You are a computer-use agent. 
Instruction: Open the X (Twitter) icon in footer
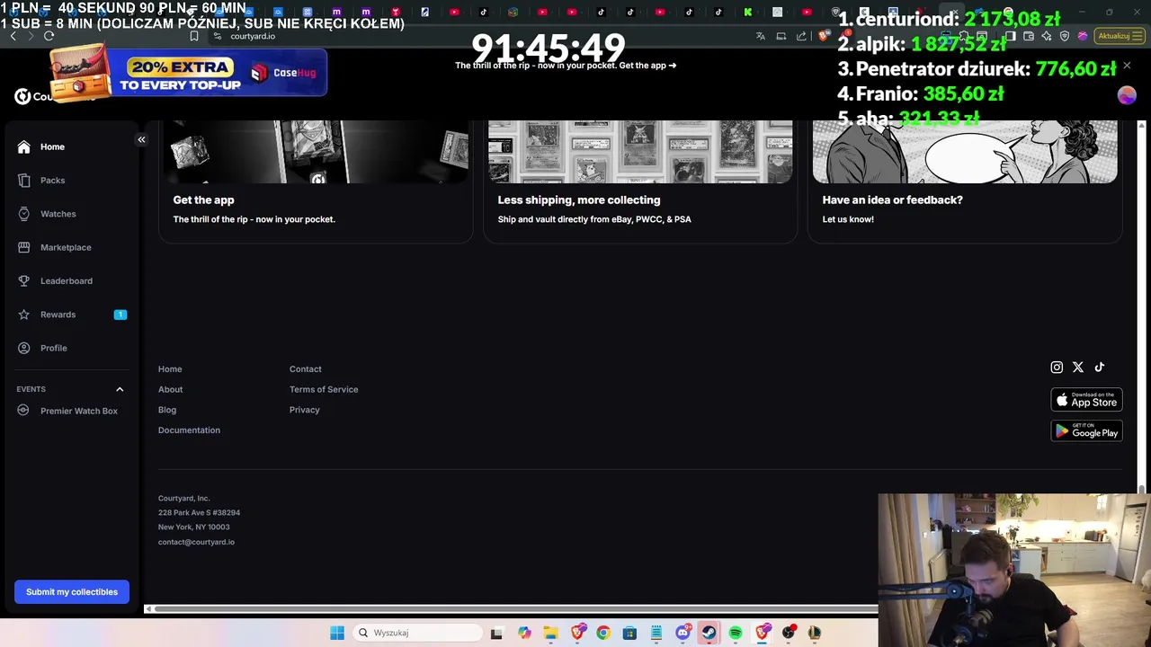pos(1078,367)
